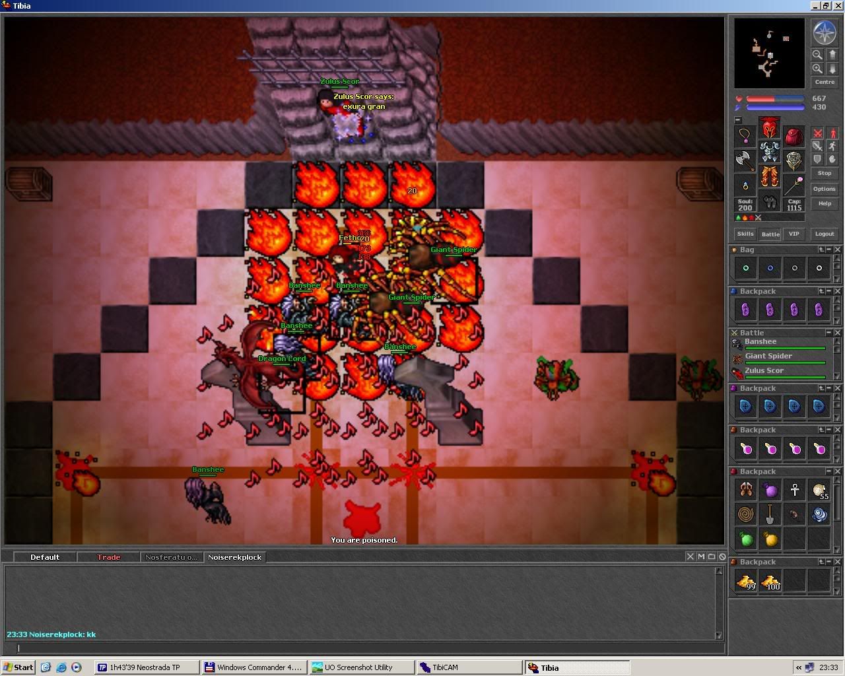Select the ankh item in the backpack
Viewport: 845px width, 676px height.
click(x=795, y=490)
